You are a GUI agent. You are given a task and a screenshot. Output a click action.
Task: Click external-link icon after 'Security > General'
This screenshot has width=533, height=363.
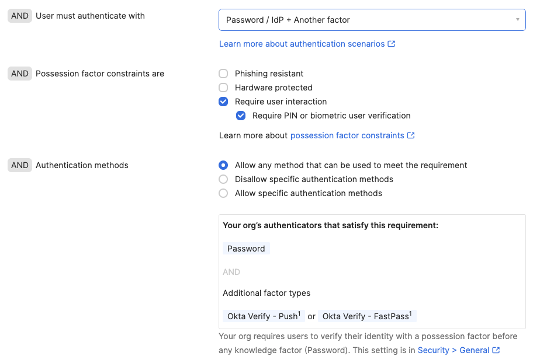click(x=496, y=350)
